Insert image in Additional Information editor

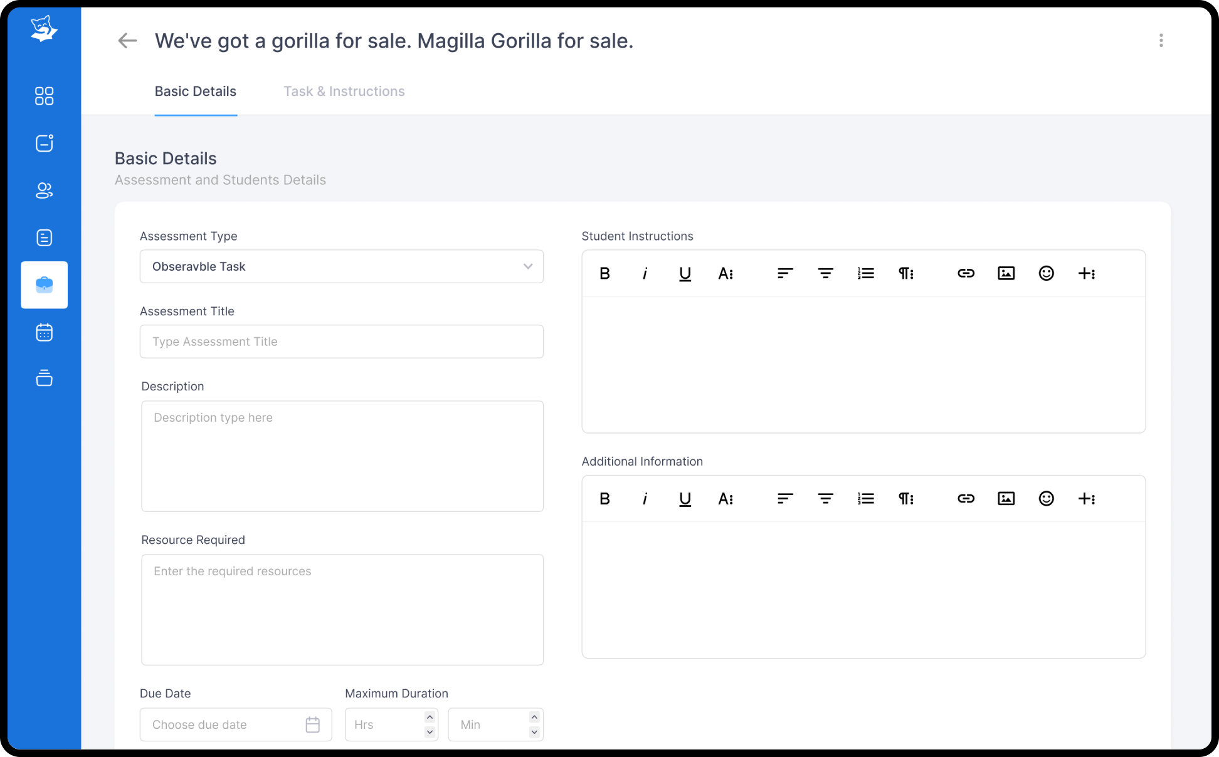pyautogui.click(x=1006, y=498)
